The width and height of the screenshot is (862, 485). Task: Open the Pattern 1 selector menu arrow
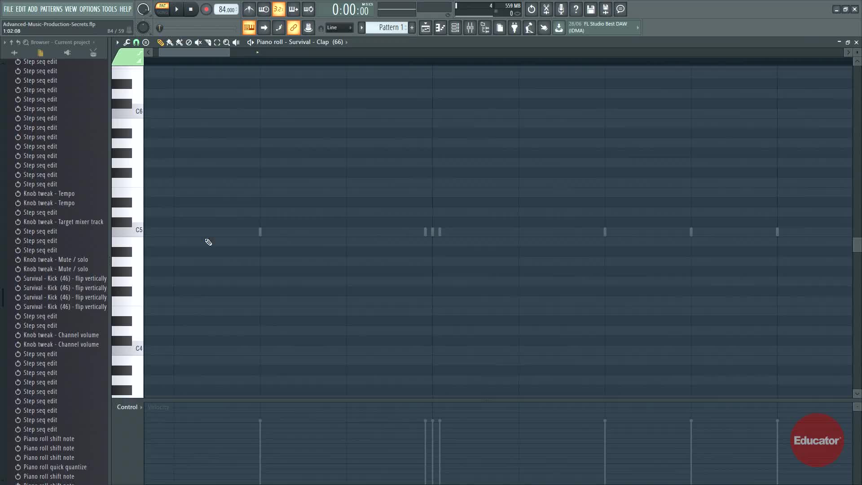[x=361, y=28]
